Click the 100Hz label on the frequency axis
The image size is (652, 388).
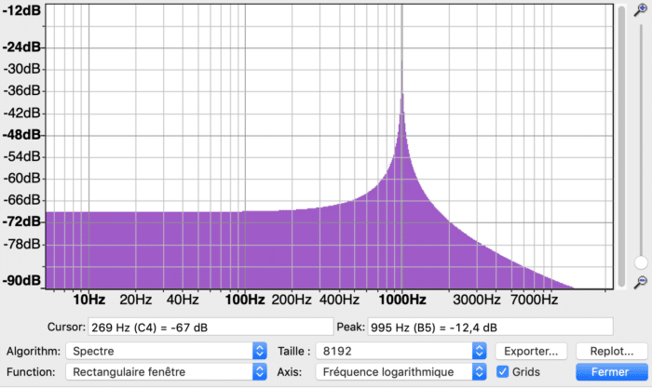click(244, 300)
